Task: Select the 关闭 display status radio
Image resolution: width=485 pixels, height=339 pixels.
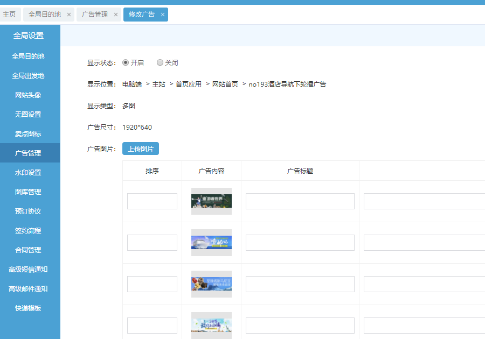Action: coord(160,62)
